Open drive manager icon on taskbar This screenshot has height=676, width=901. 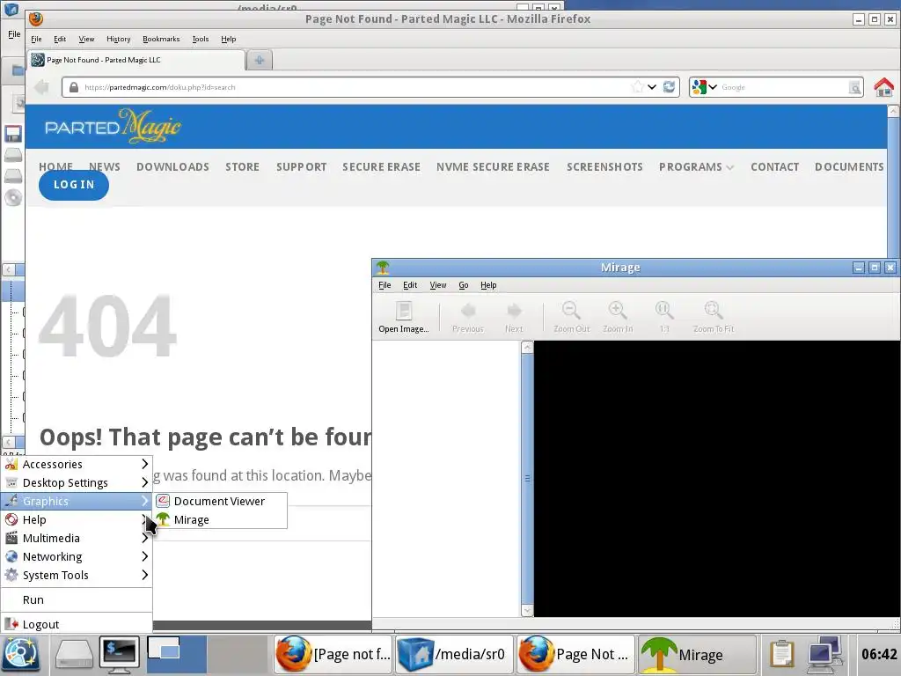pyautogui.click(x=74, y=655)
